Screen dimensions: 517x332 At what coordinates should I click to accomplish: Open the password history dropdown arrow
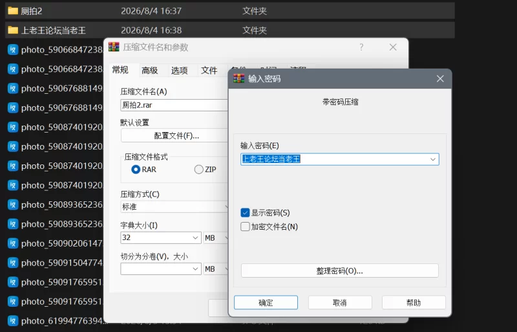point(432,159)
